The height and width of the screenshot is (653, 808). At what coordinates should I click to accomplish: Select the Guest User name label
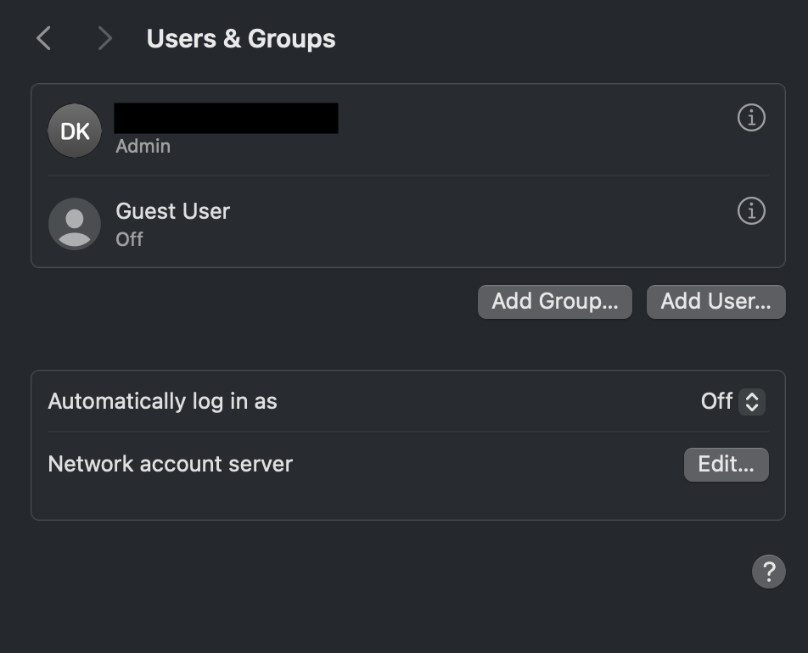173,211
